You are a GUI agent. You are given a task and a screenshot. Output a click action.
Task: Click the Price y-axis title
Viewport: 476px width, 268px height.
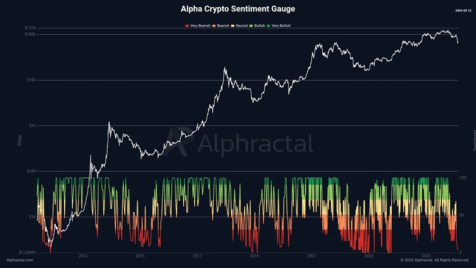point(20,140)
